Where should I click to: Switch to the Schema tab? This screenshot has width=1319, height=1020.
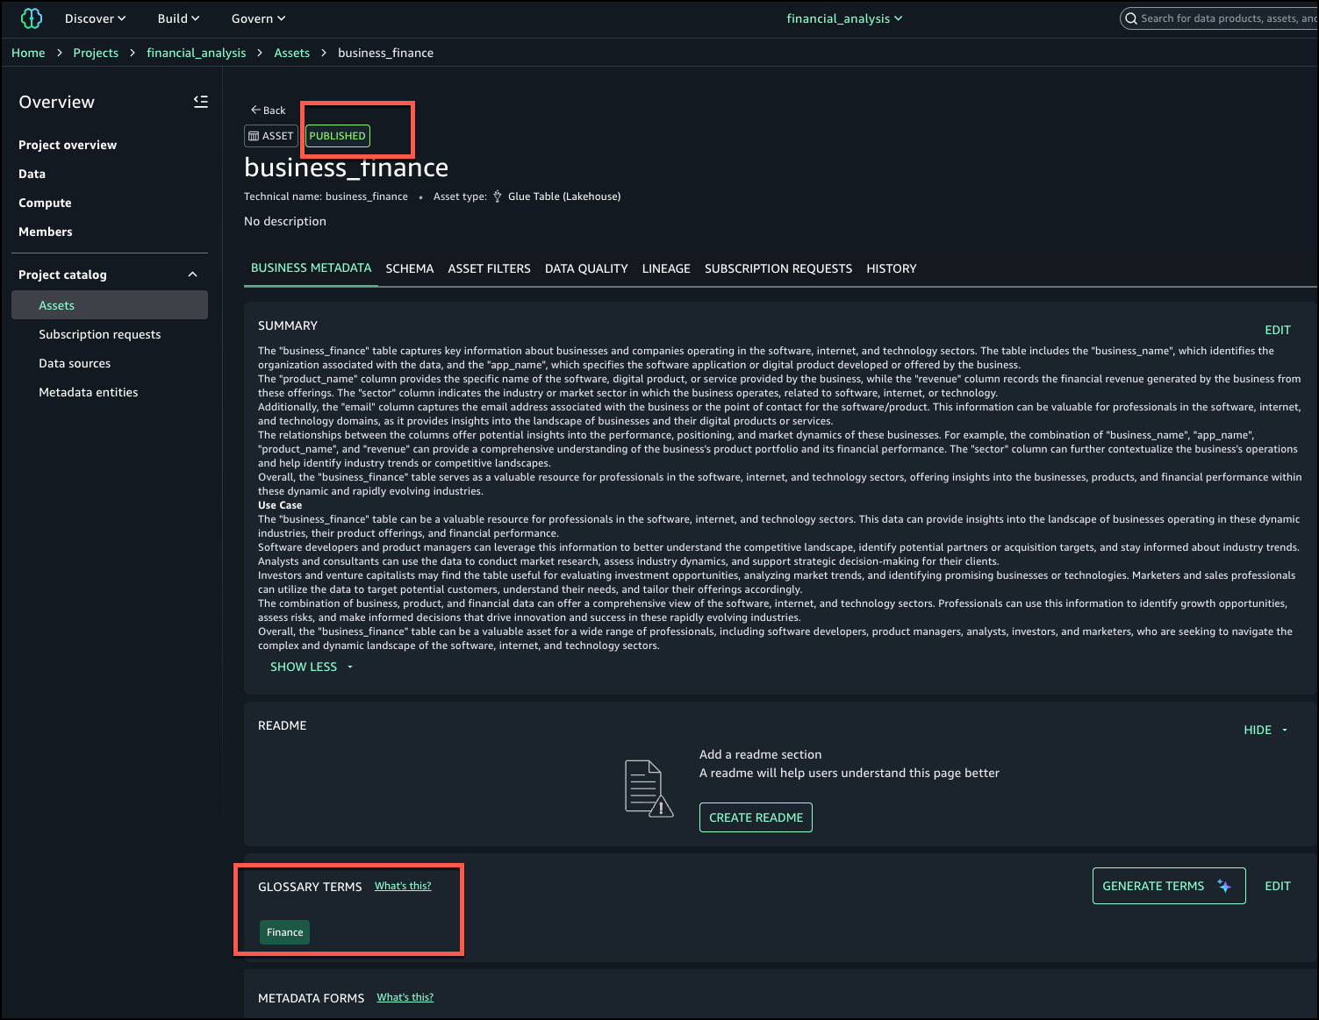409,268
